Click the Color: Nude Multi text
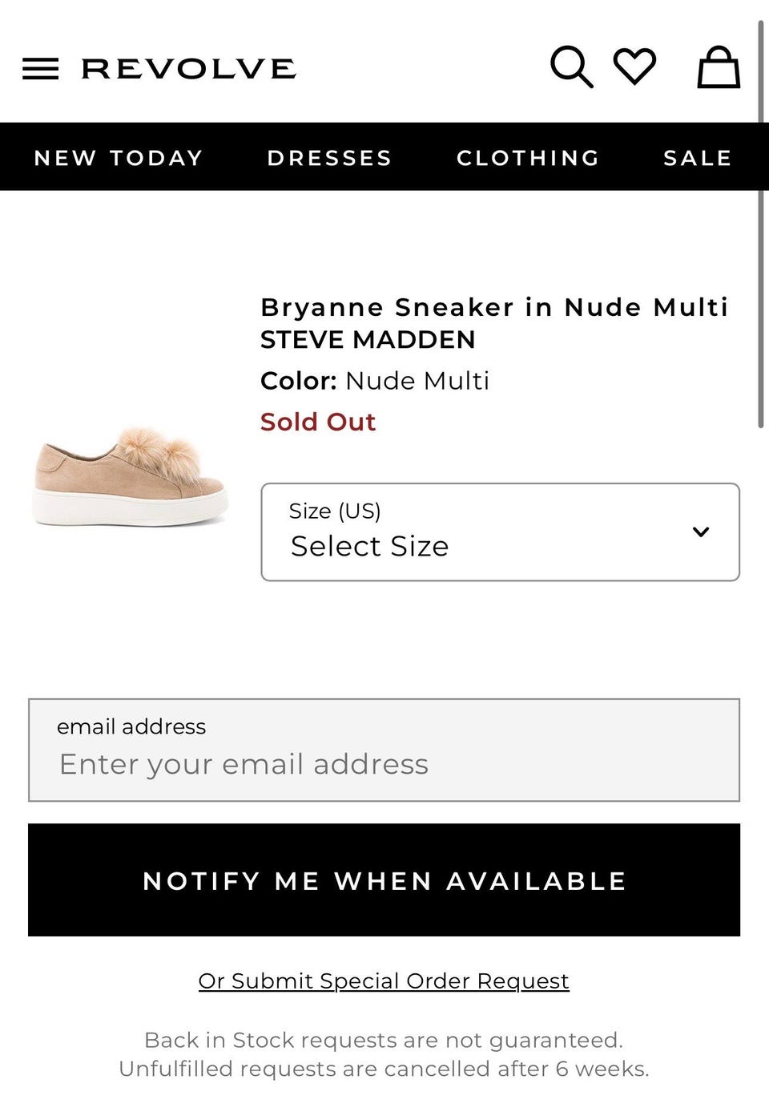Screen dimensions: 769x1112 click(x=375, y=381)
